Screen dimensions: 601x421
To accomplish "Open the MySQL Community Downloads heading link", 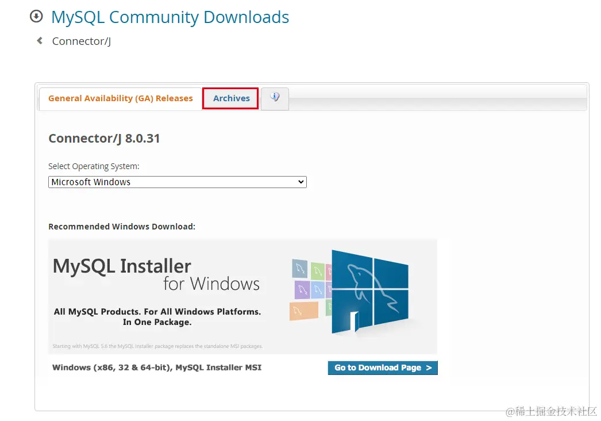I will tap(170, 17).
